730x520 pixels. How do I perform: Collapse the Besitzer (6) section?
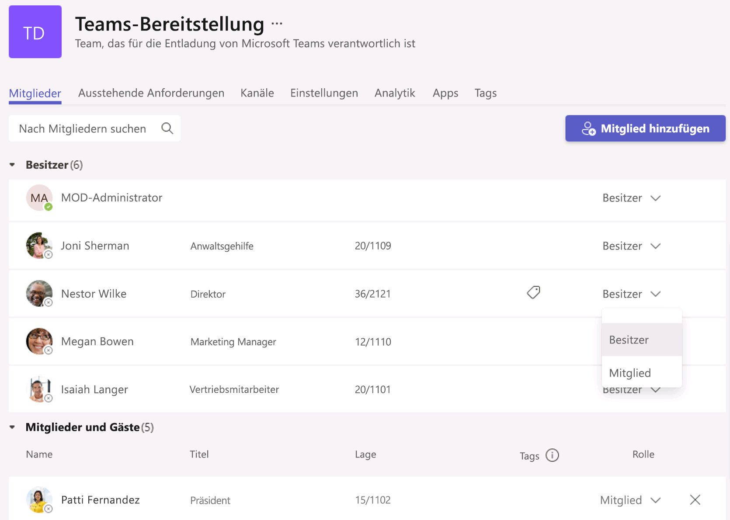12,165
